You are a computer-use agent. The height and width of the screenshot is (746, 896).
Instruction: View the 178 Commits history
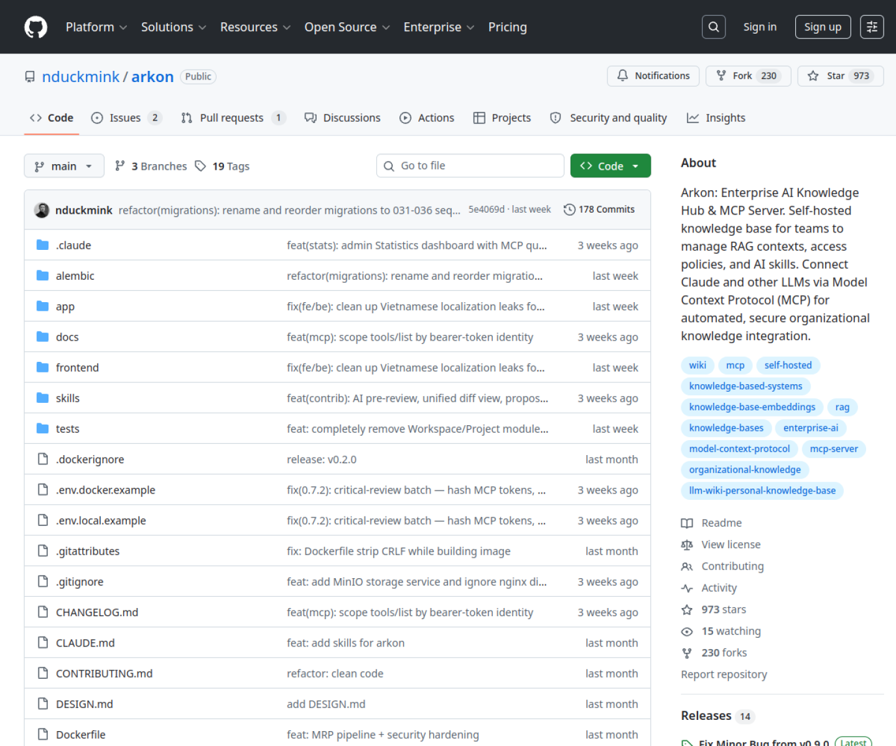coord(599,210)
